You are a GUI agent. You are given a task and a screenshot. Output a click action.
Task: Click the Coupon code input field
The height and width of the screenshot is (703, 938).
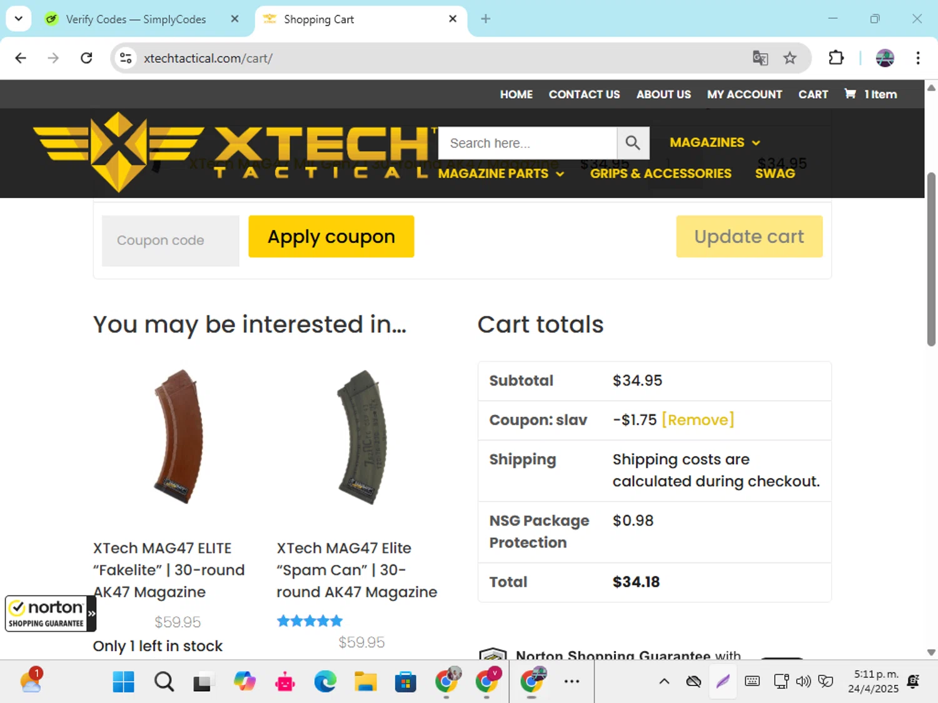tap(171, 241)
